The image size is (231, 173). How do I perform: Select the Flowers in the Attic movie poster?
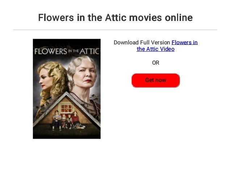pos(67,89)
